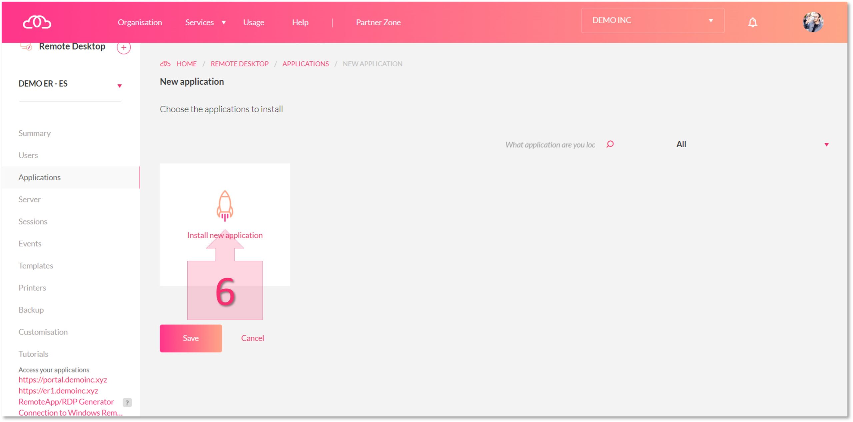Image resolution: width=853 pixels, height=422 pixels.
Task: Click the add new Remote Desktop plus icon
Action: [x=124, y=48]
